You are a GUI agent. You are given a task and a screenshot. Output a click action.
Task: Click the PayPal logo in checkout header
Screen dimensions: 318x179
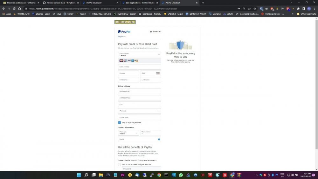point(124,32)
